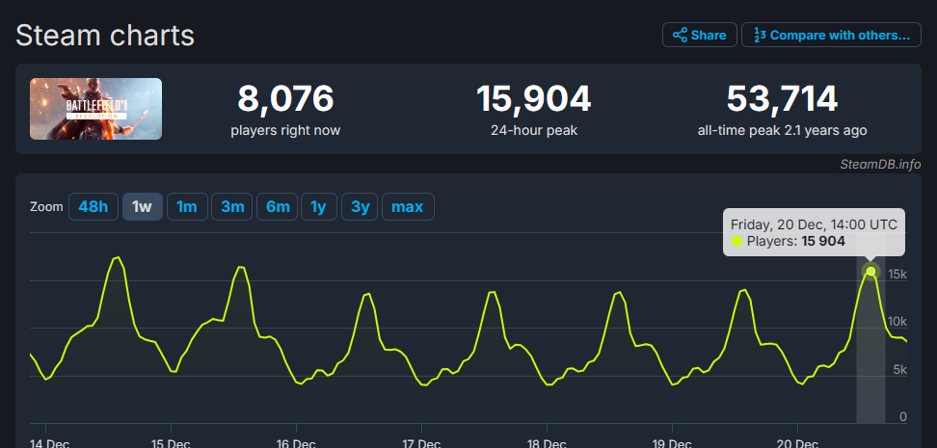The image size is (937, 448).
Task: Click the 53,714 all-time peak value
Action: coord(782,99)
